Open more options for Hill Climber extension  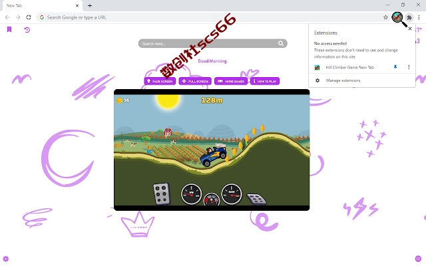pos(409,67)
